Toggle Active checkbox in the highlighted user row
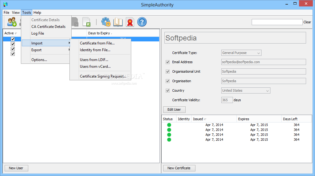 [x=13, y=39]
